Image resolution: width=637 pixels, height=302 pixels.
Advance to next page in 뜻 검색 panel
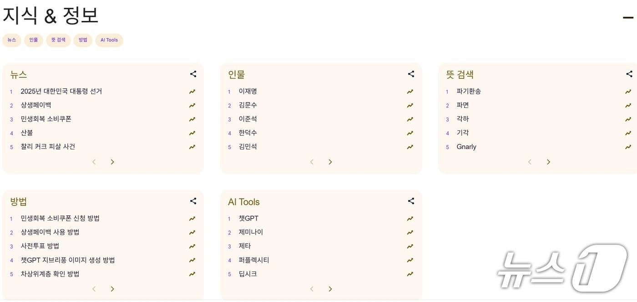point(548,161)
